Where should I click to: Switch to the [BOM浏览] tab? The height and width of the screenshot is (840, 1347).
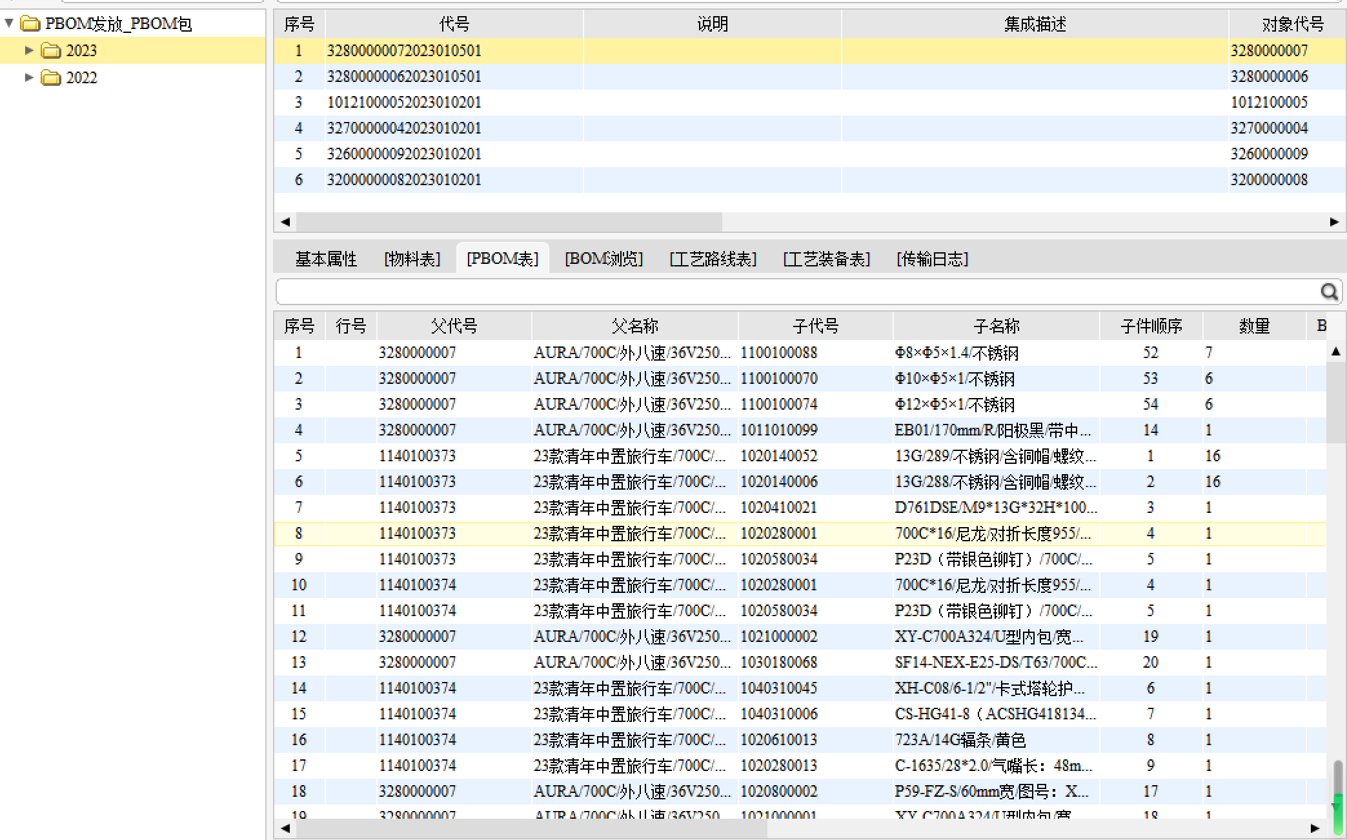[603, 259]
